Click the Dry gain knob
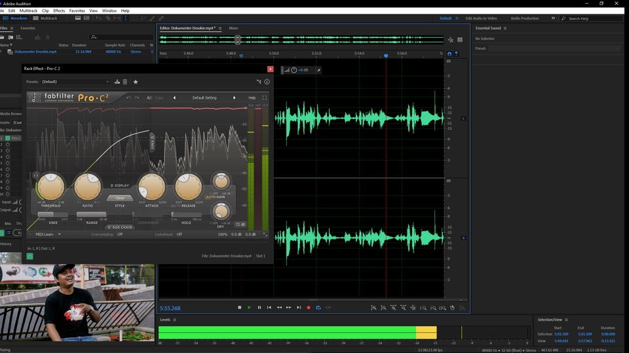This screenshot has width=629, height=353. click(221, 211)
